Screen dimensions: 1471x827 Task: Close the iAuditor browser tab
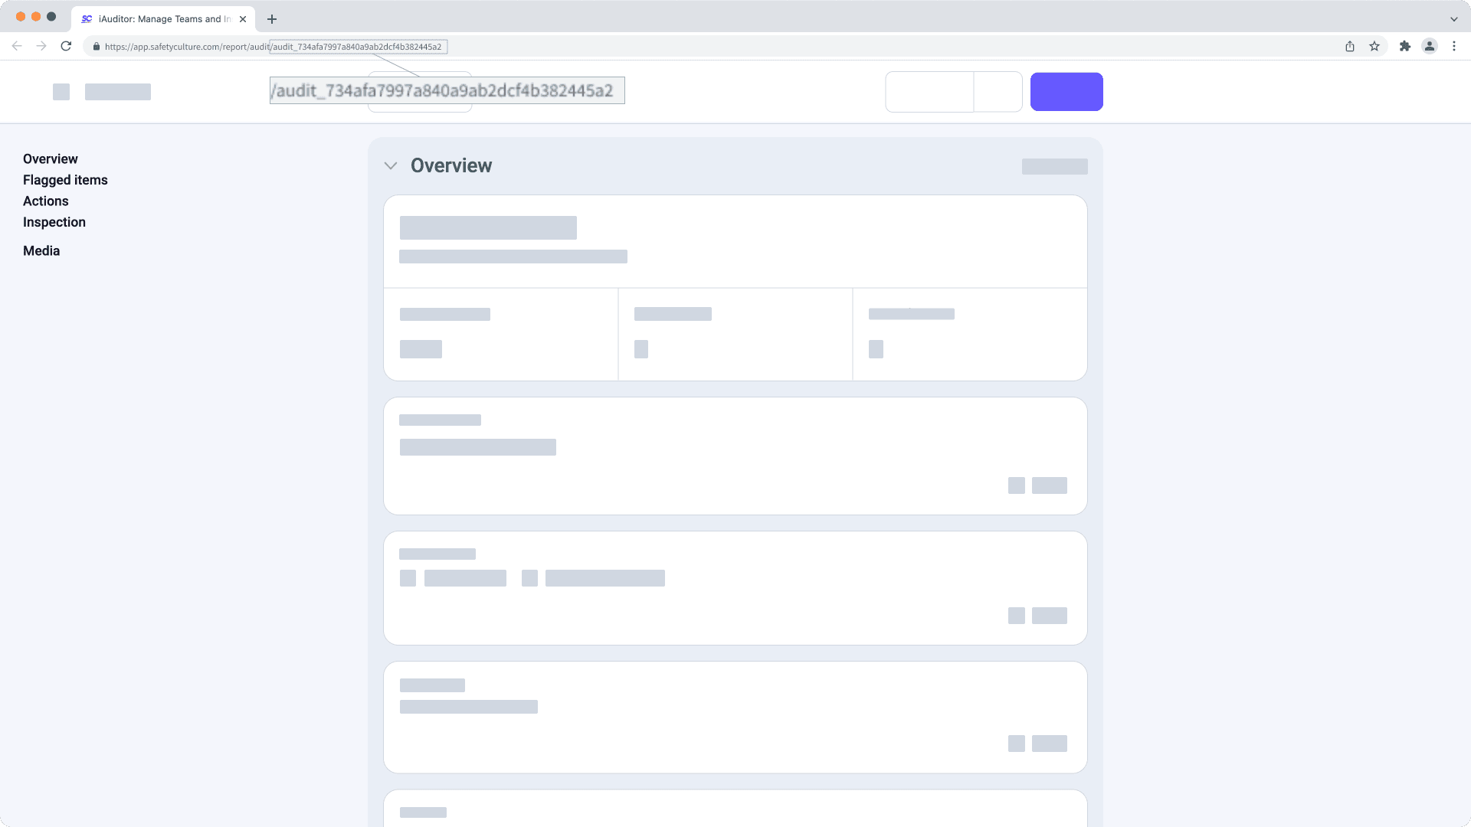click(x=243, y=19)
